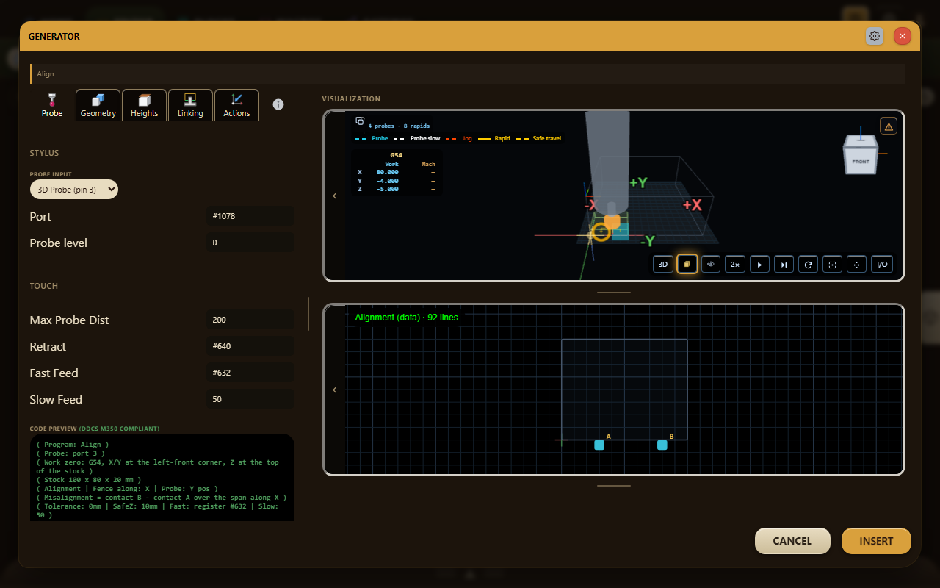The height and width of the screenshot is (588, 940).
Task: Click probe point B marker
Action: pyautogui.click(x=662, y=445)
